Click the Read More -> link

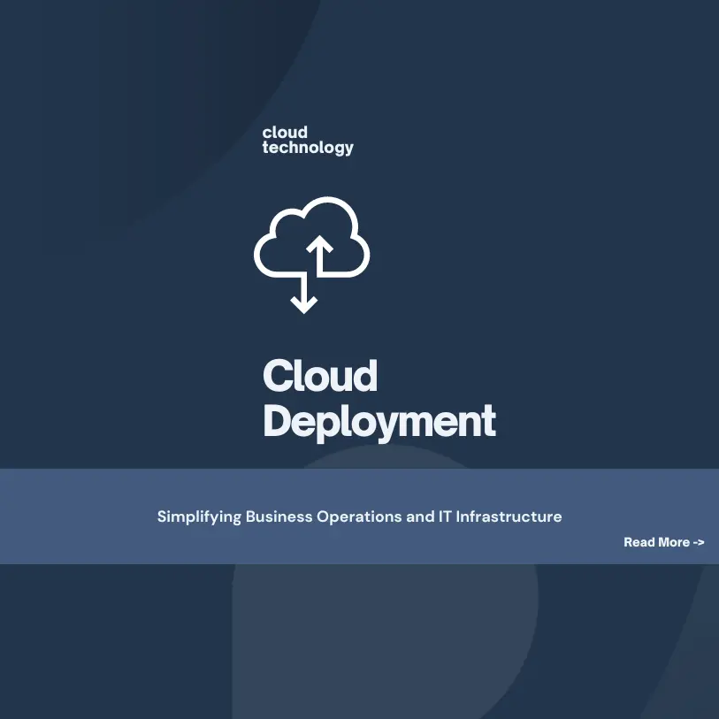[x=663, y=542]
